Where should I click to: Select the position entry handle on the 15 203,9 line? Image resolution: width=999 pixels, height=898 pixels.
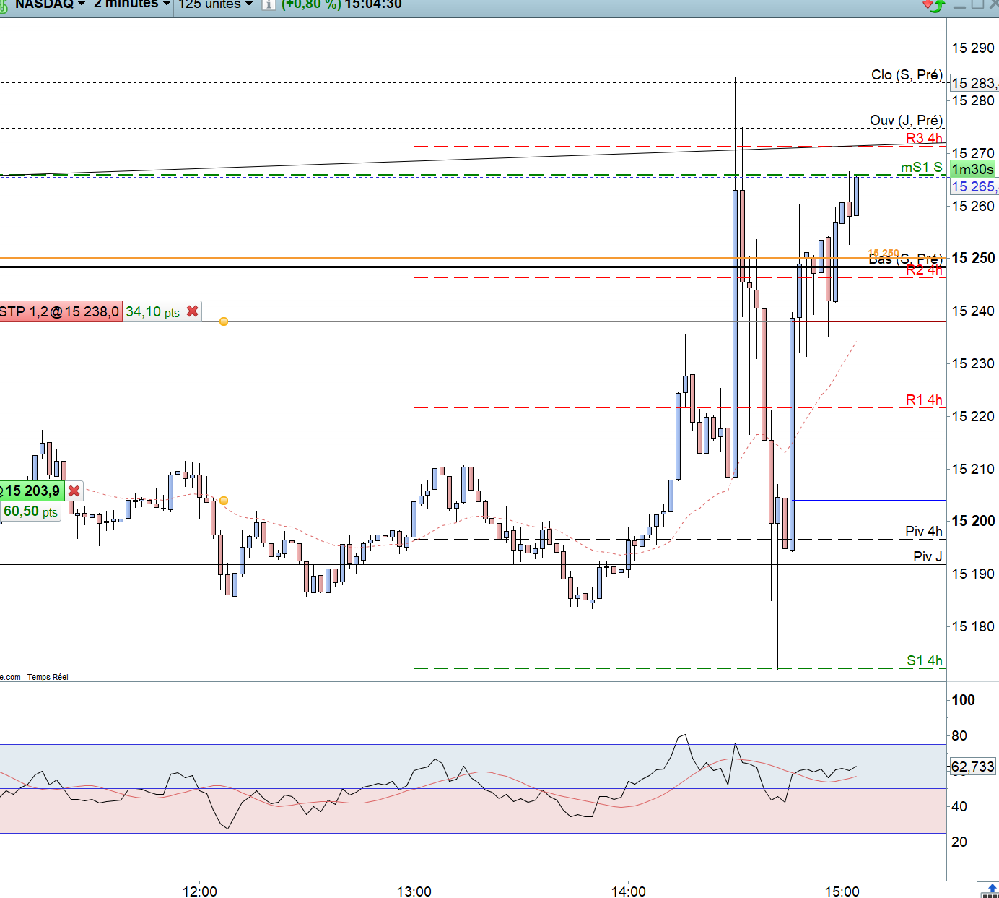(224, 501)
